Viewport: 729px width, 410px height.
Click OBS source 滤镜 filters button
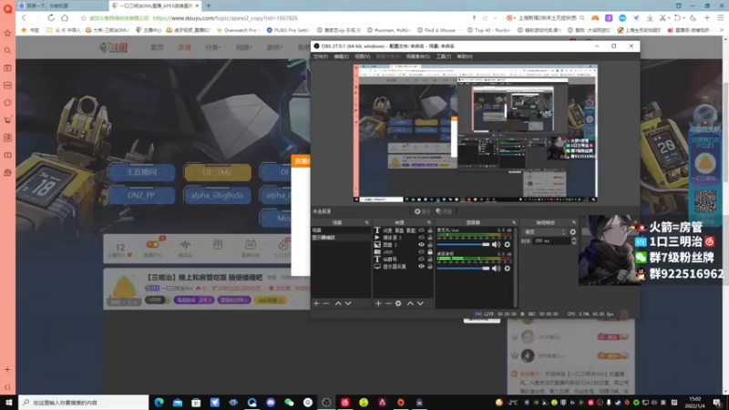[444, 211]
